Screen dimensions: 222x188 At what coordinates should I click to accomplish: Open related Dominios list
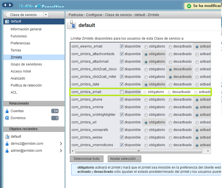(x=18, y=118)
